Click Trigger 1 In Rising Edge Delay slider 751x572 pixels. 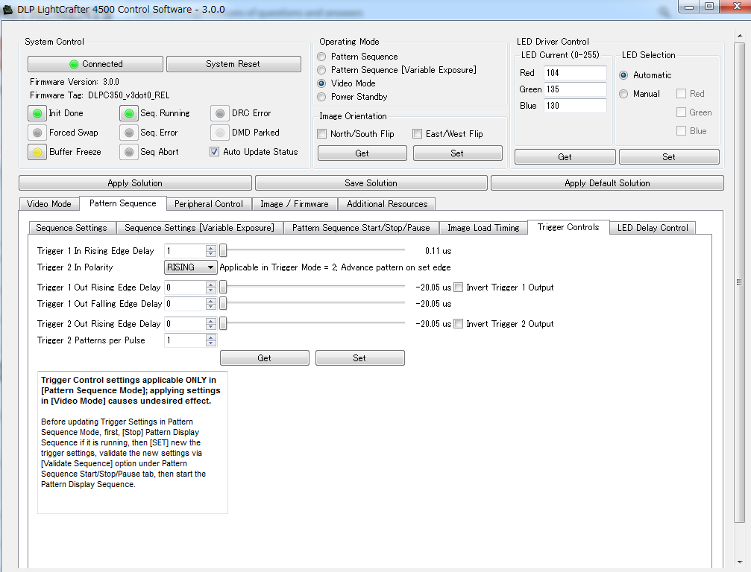[312, 250]
